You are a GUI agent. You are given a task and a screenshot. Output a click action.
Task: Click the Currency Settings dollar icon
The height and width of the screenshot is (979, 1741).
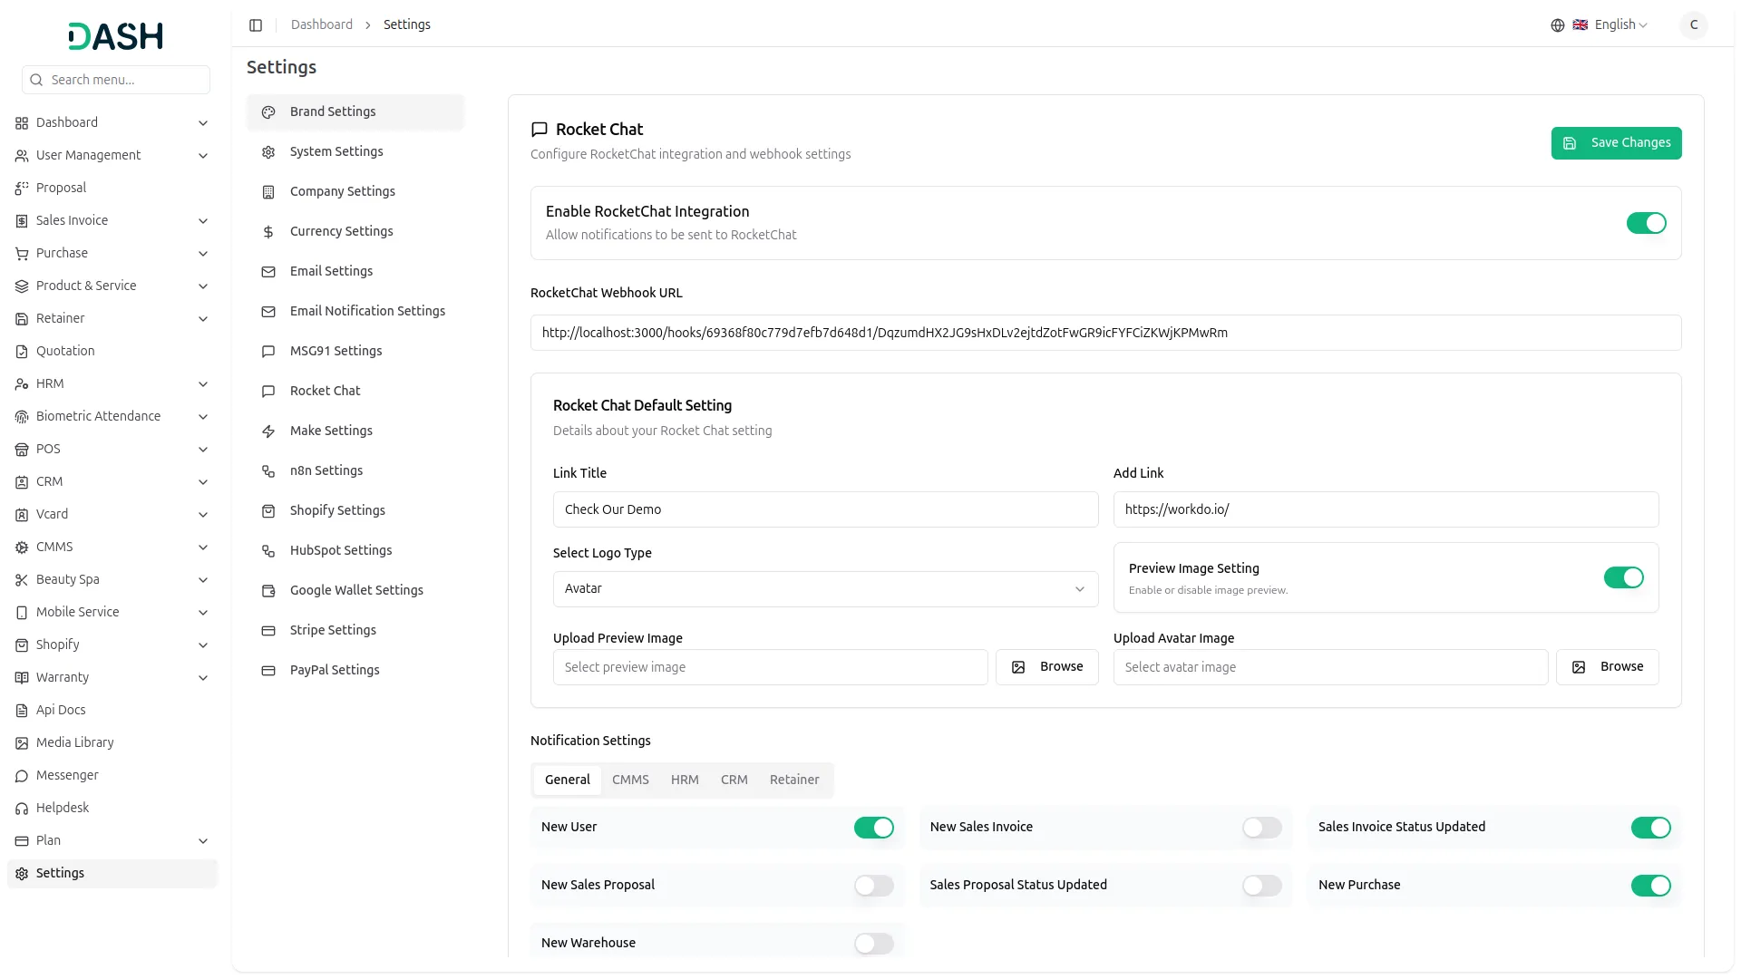(x=268, y=232)
